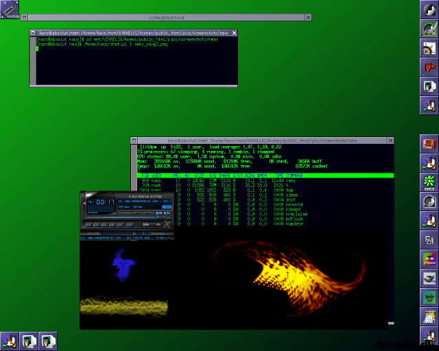The image size is (439, 351).
Task: Close the upper terminal window
Action: pos(235,33)
